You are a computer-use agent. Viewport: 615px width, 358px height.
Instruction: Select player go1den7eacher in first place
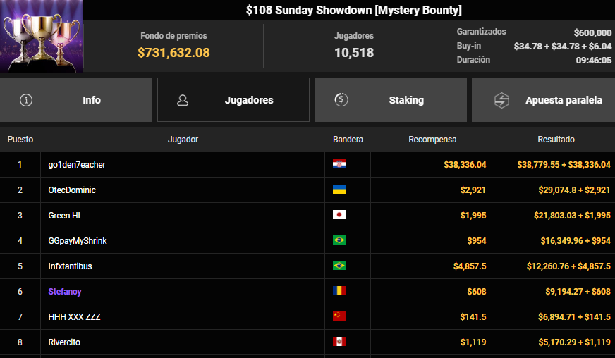click(x=77, y=165)
